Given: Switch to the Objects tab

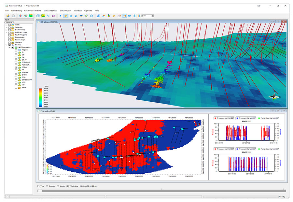Looking at the screenshot, I should (x=9, y=22).
